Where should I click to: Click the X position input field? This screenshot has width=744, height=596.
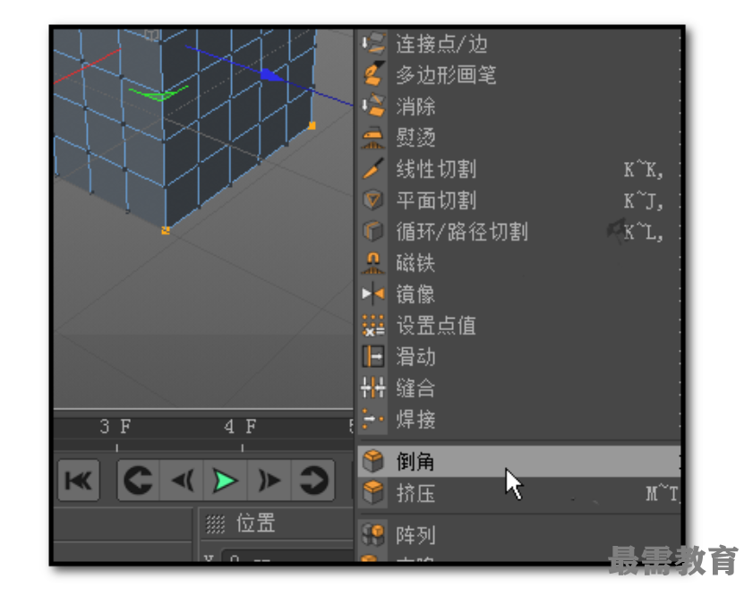tap(288, 557)
